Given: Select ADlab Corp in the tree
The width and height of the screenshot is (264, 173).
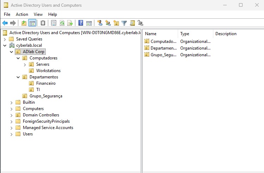Looking at the screenshot, I should pyautogui.click(x=33, y=52).
